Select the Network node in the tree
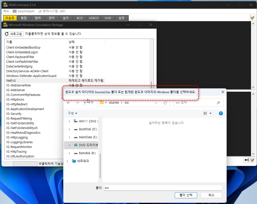Image resolution: width=257 pixels, height=204 pixels. pos(81,161)
